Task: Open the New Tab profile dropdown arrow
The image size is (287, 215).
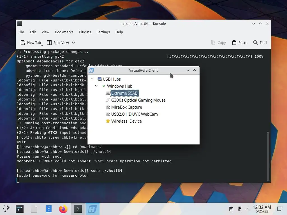Action: (x=42, y=46)
